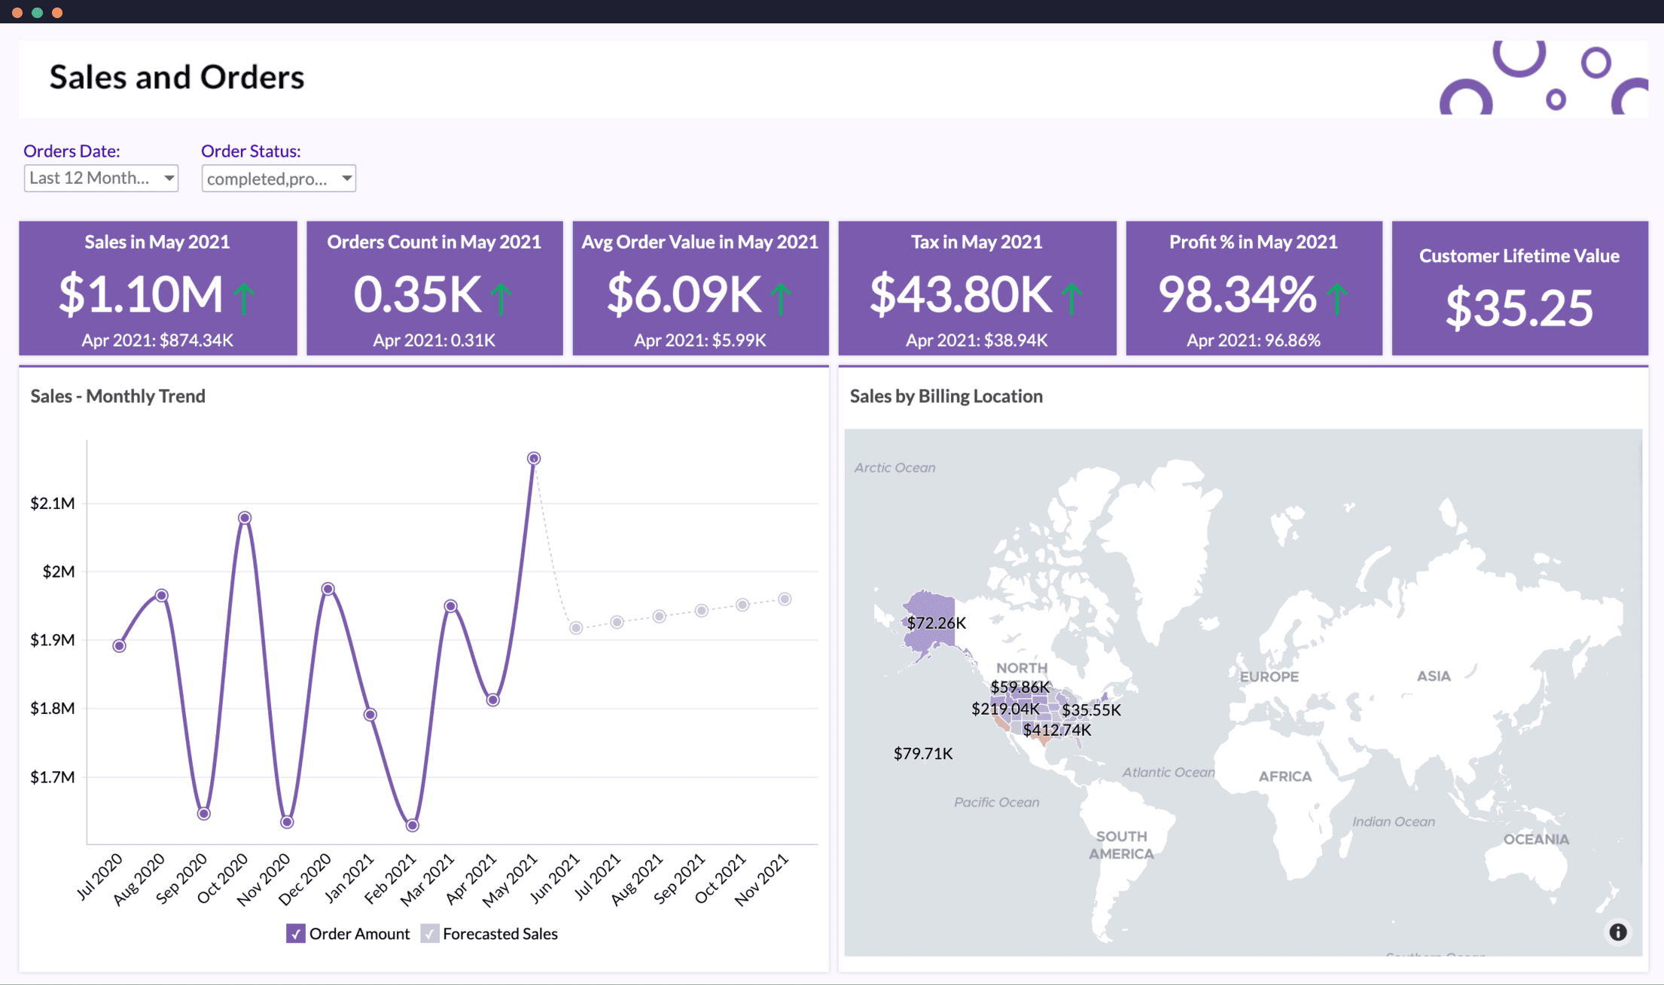Click the Oct 2020 data point

pos(245,517)
